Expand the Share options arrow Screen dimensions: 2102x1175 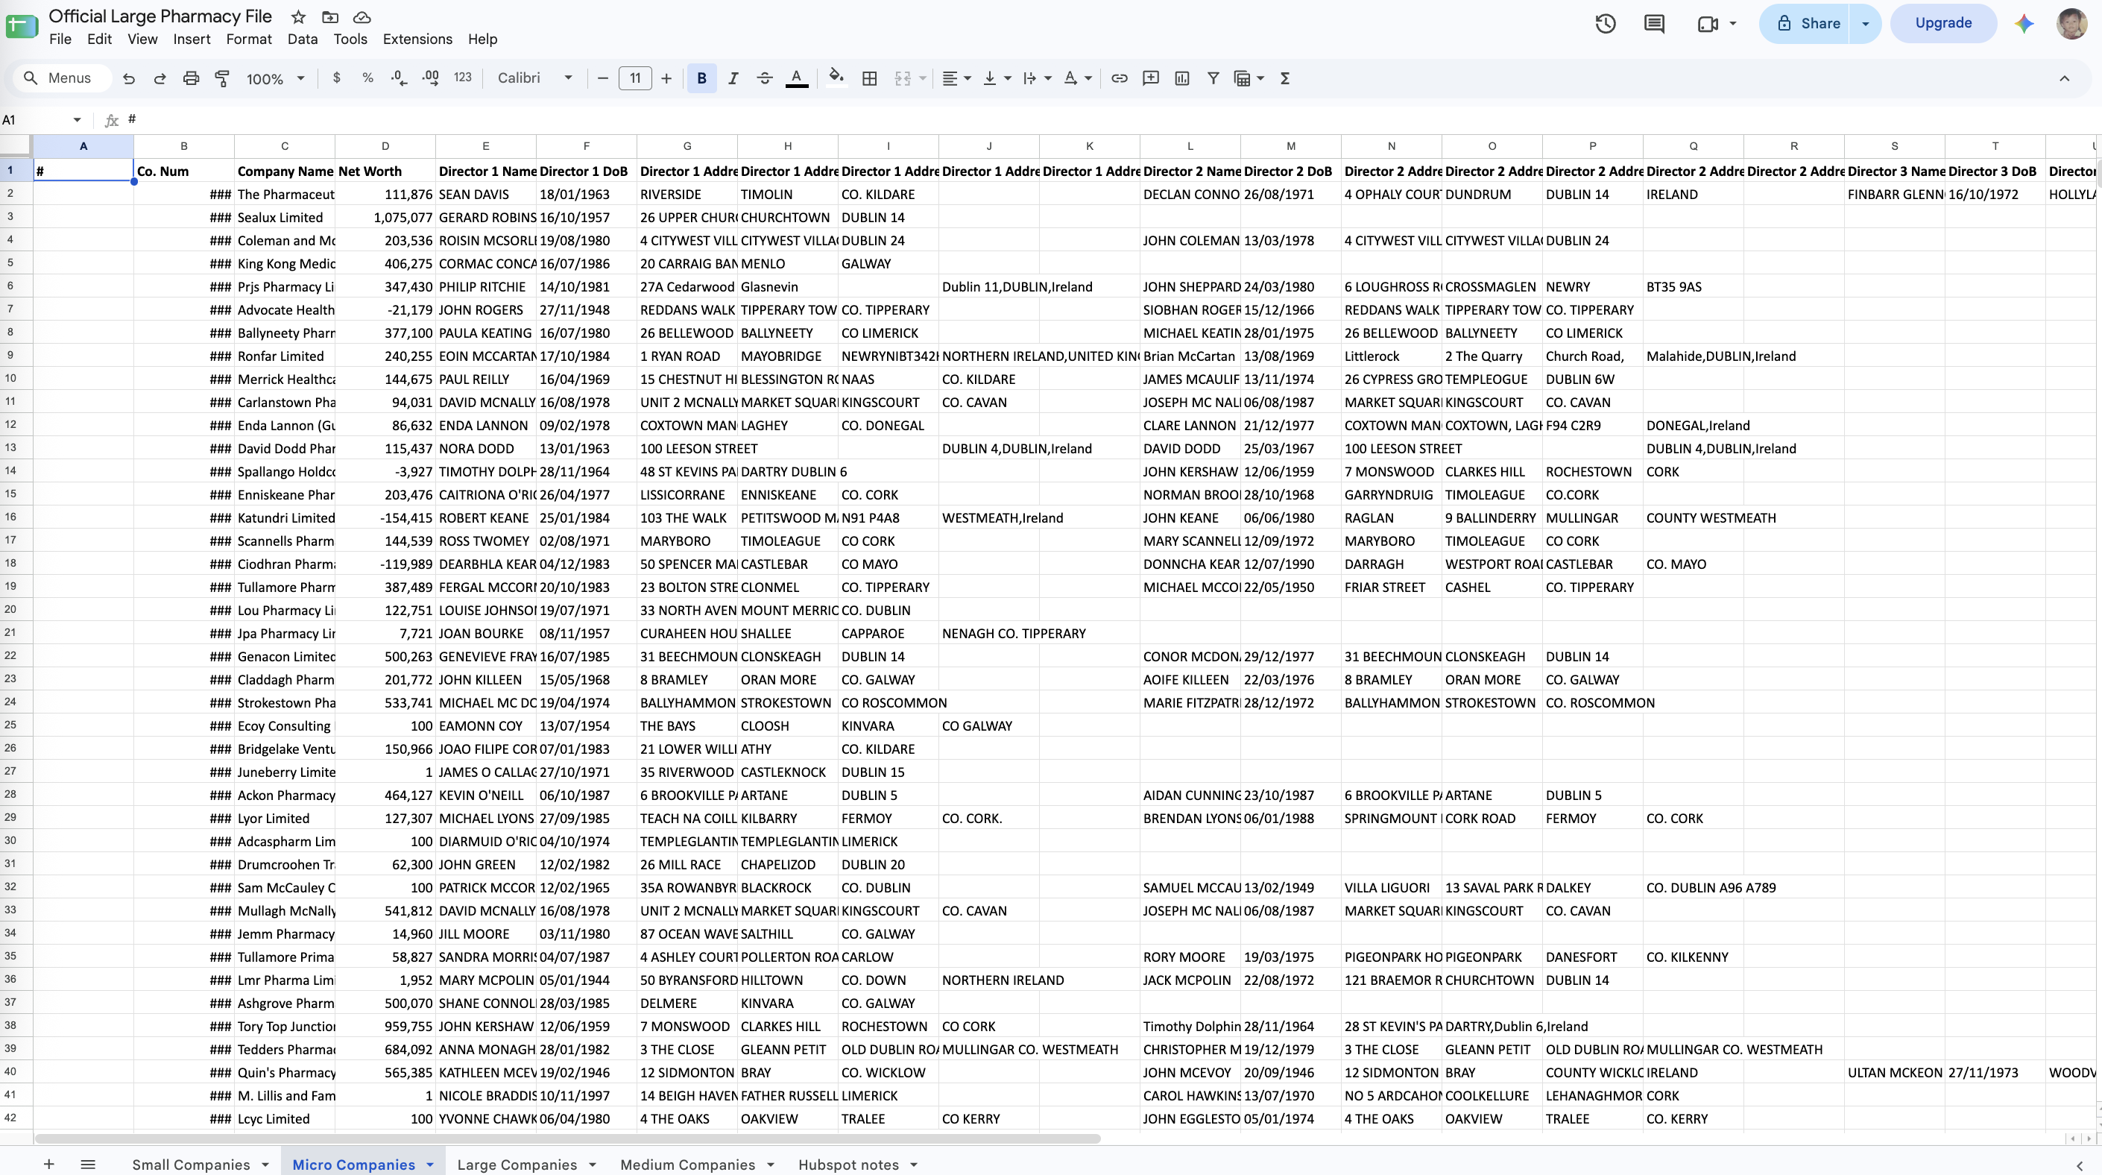point(1866,24)
